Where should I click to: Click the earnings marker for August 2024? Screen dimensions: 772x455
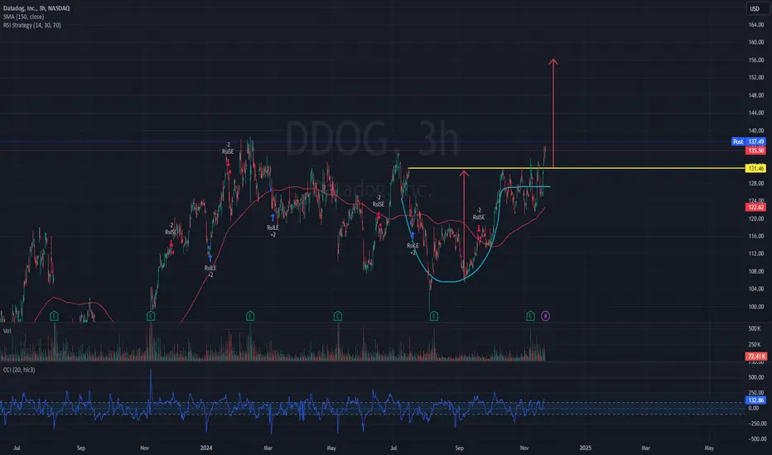(x=434, y=316)
